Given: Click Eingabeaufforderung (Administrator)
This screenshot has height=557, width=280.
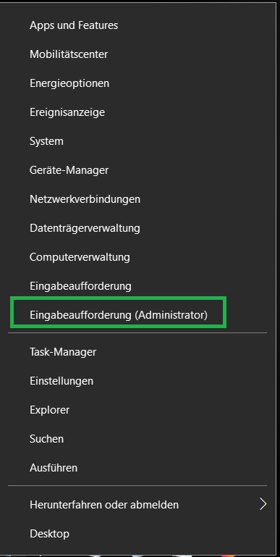Looking at the screenshot, I should tap(118, 315).
